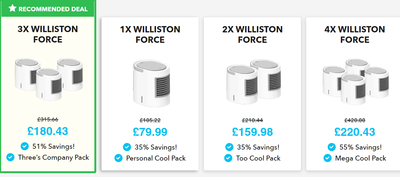
Task: Click the 4X Williston Force product image
Action: pos(355,82)
